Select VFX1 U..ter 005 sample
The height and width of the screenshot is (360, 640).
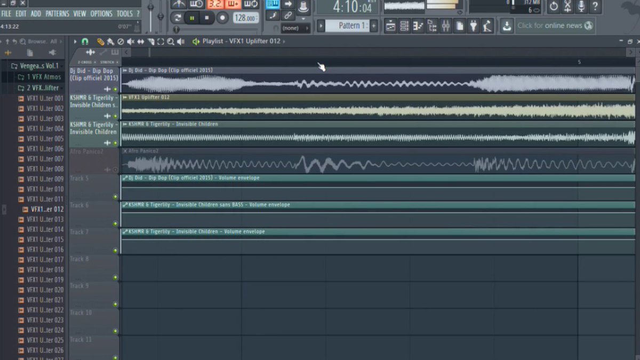click(41, 139)
